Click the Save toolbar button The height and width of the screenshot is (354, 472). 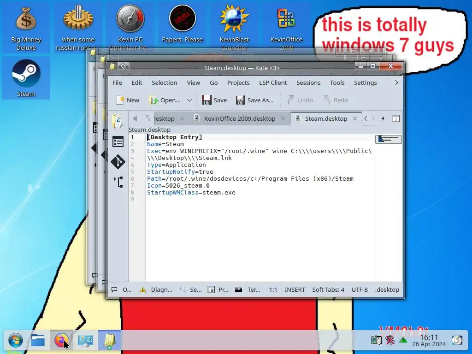pyautogui.click(x=214, y=100)
